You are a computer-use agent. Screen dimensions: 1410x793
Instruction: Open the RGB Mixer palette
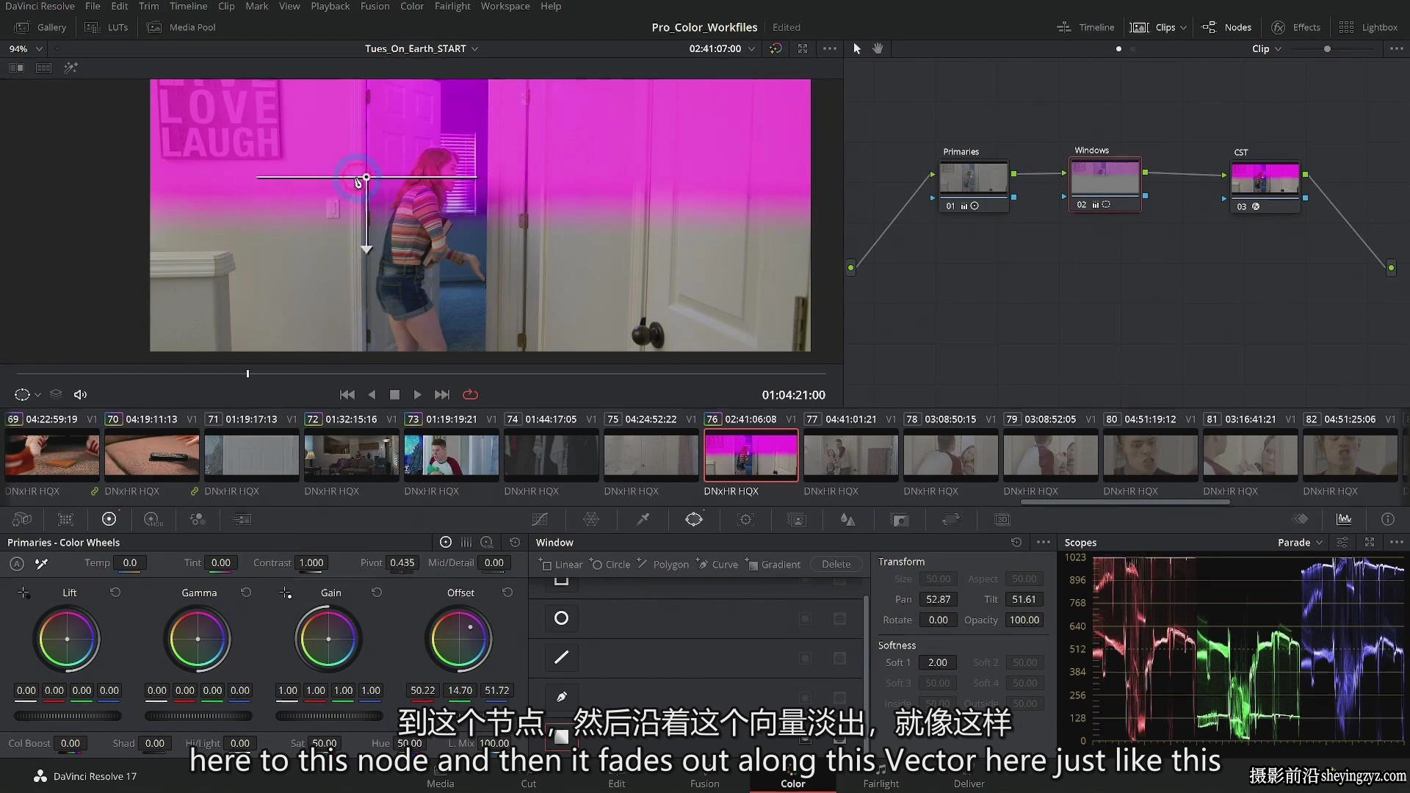point(197,519)
